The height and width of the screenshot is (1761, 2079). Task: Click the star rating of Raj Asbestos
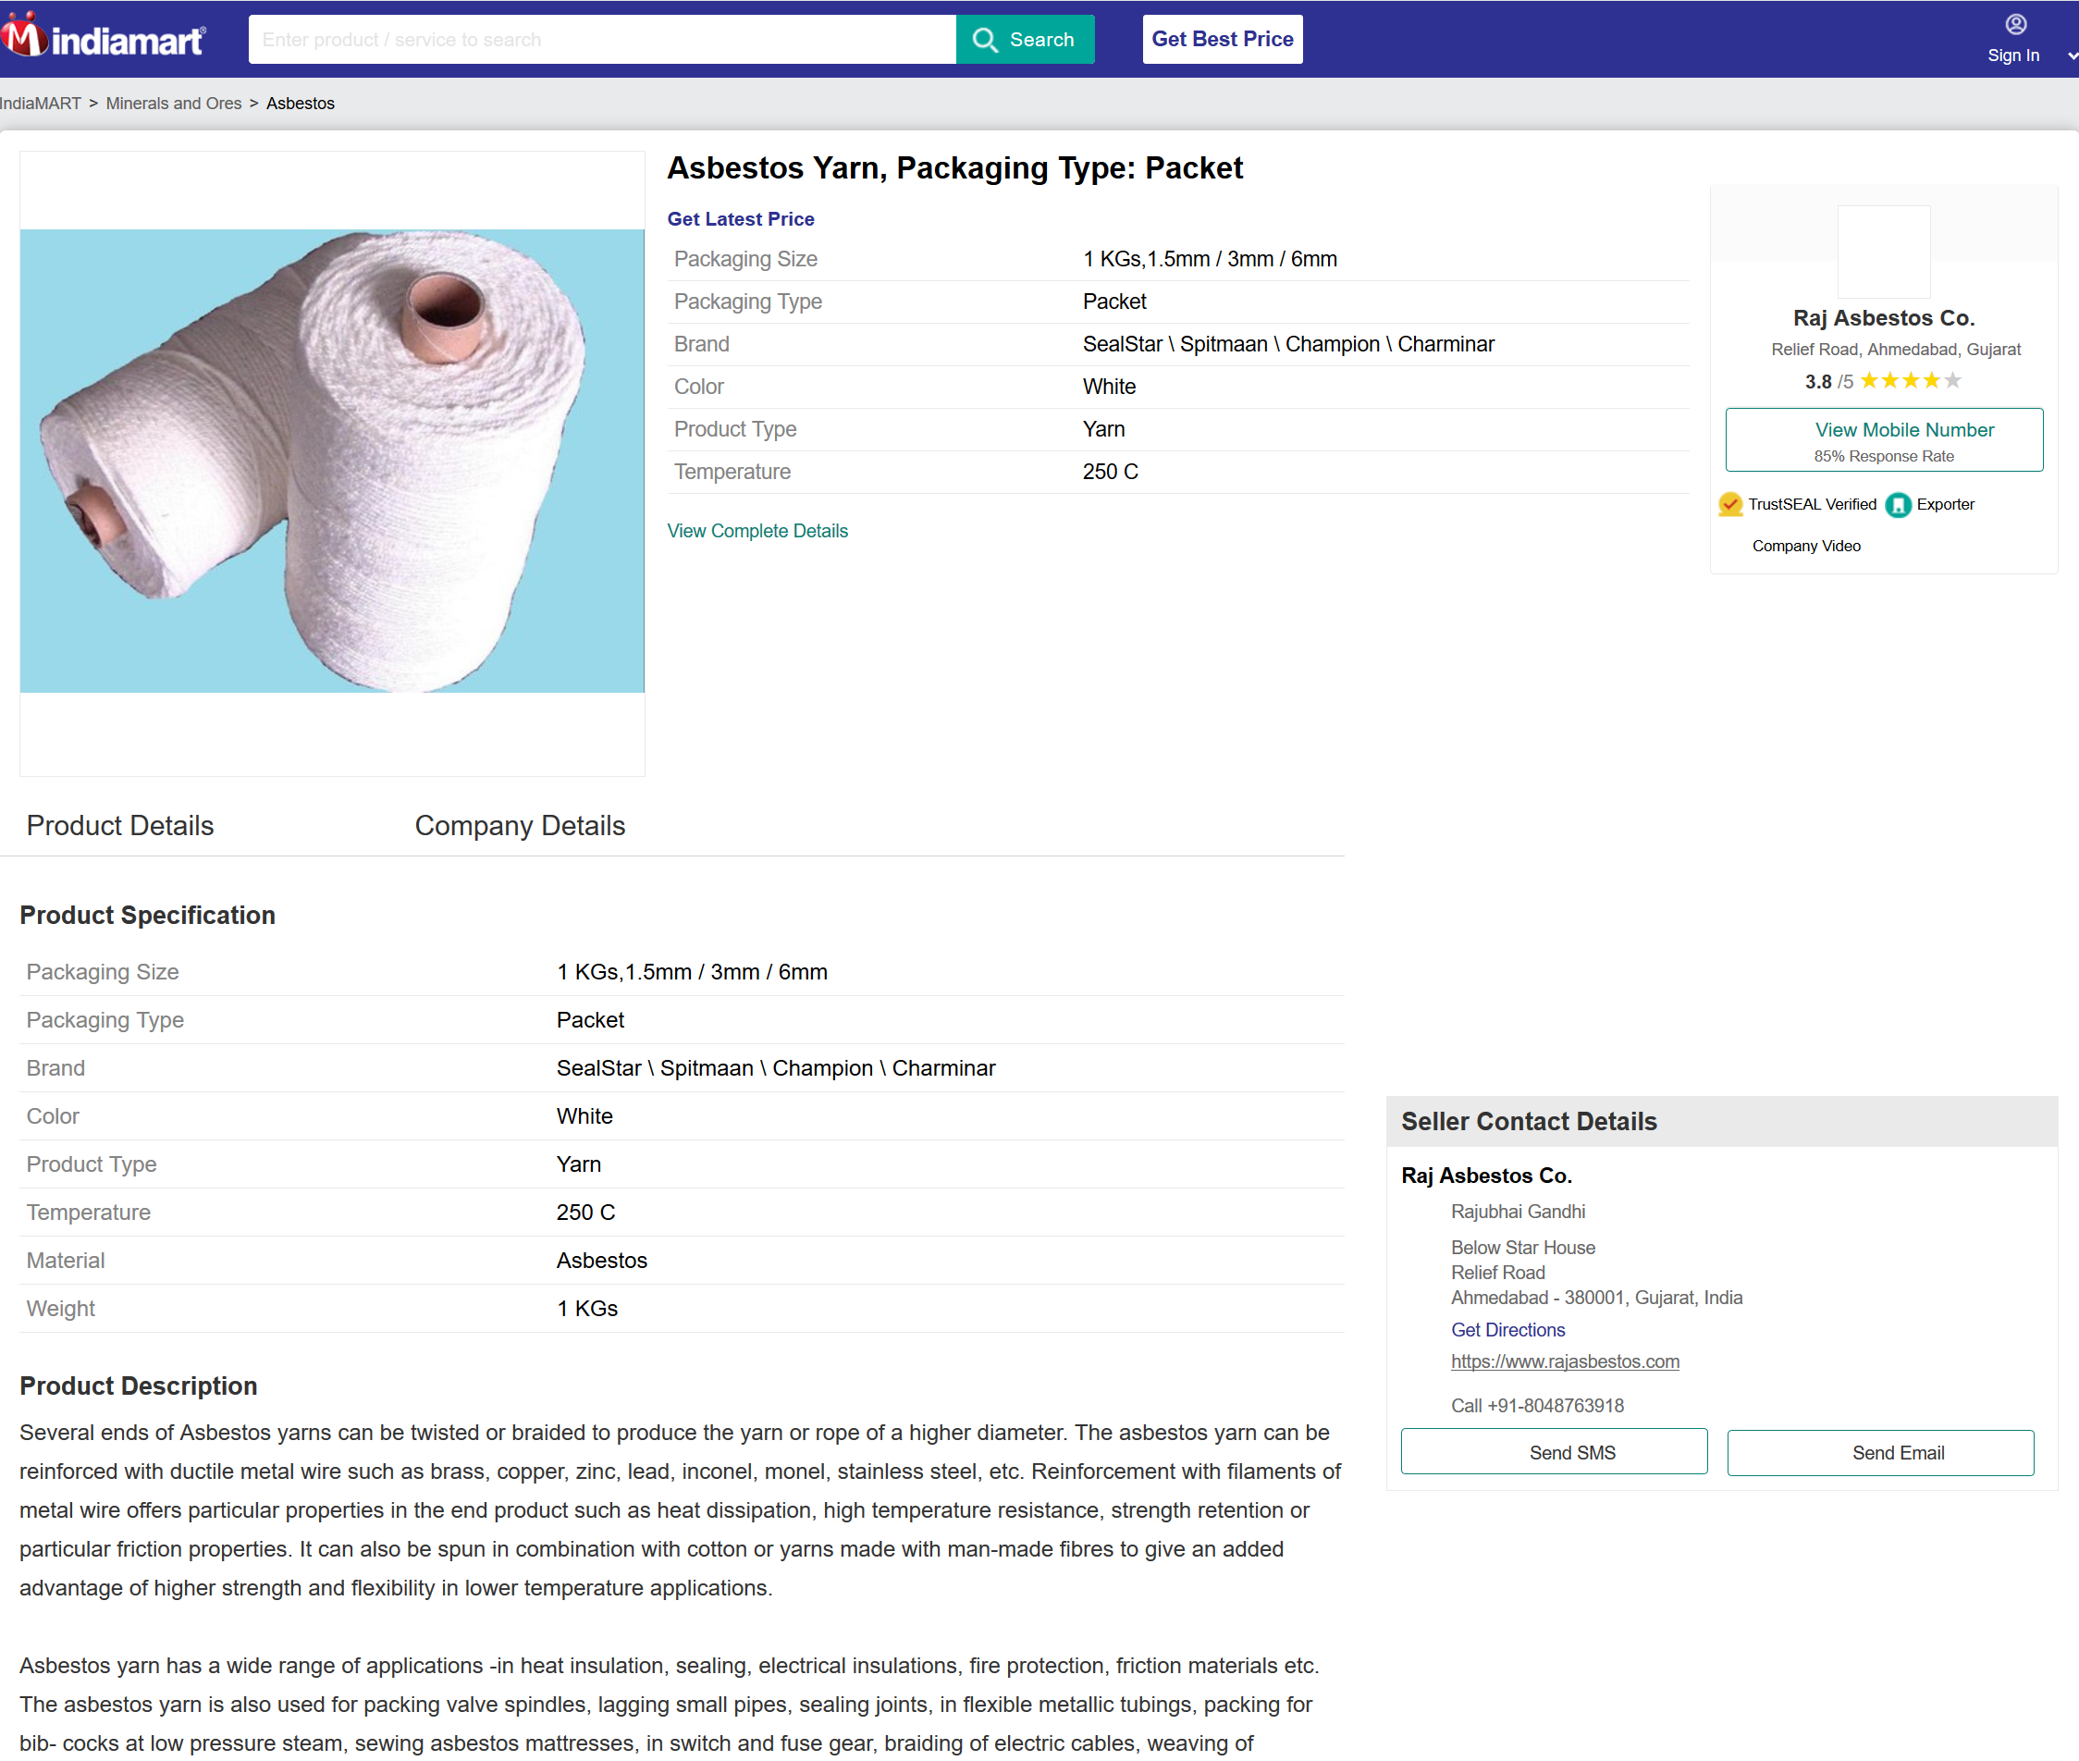click(1911, 380)
